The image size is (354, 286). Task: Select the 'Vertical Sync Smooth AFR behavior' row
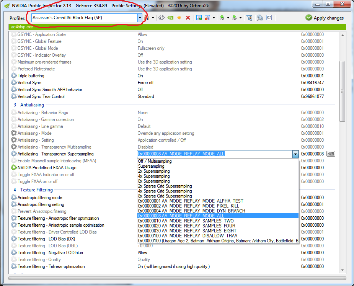coord(173,90)
